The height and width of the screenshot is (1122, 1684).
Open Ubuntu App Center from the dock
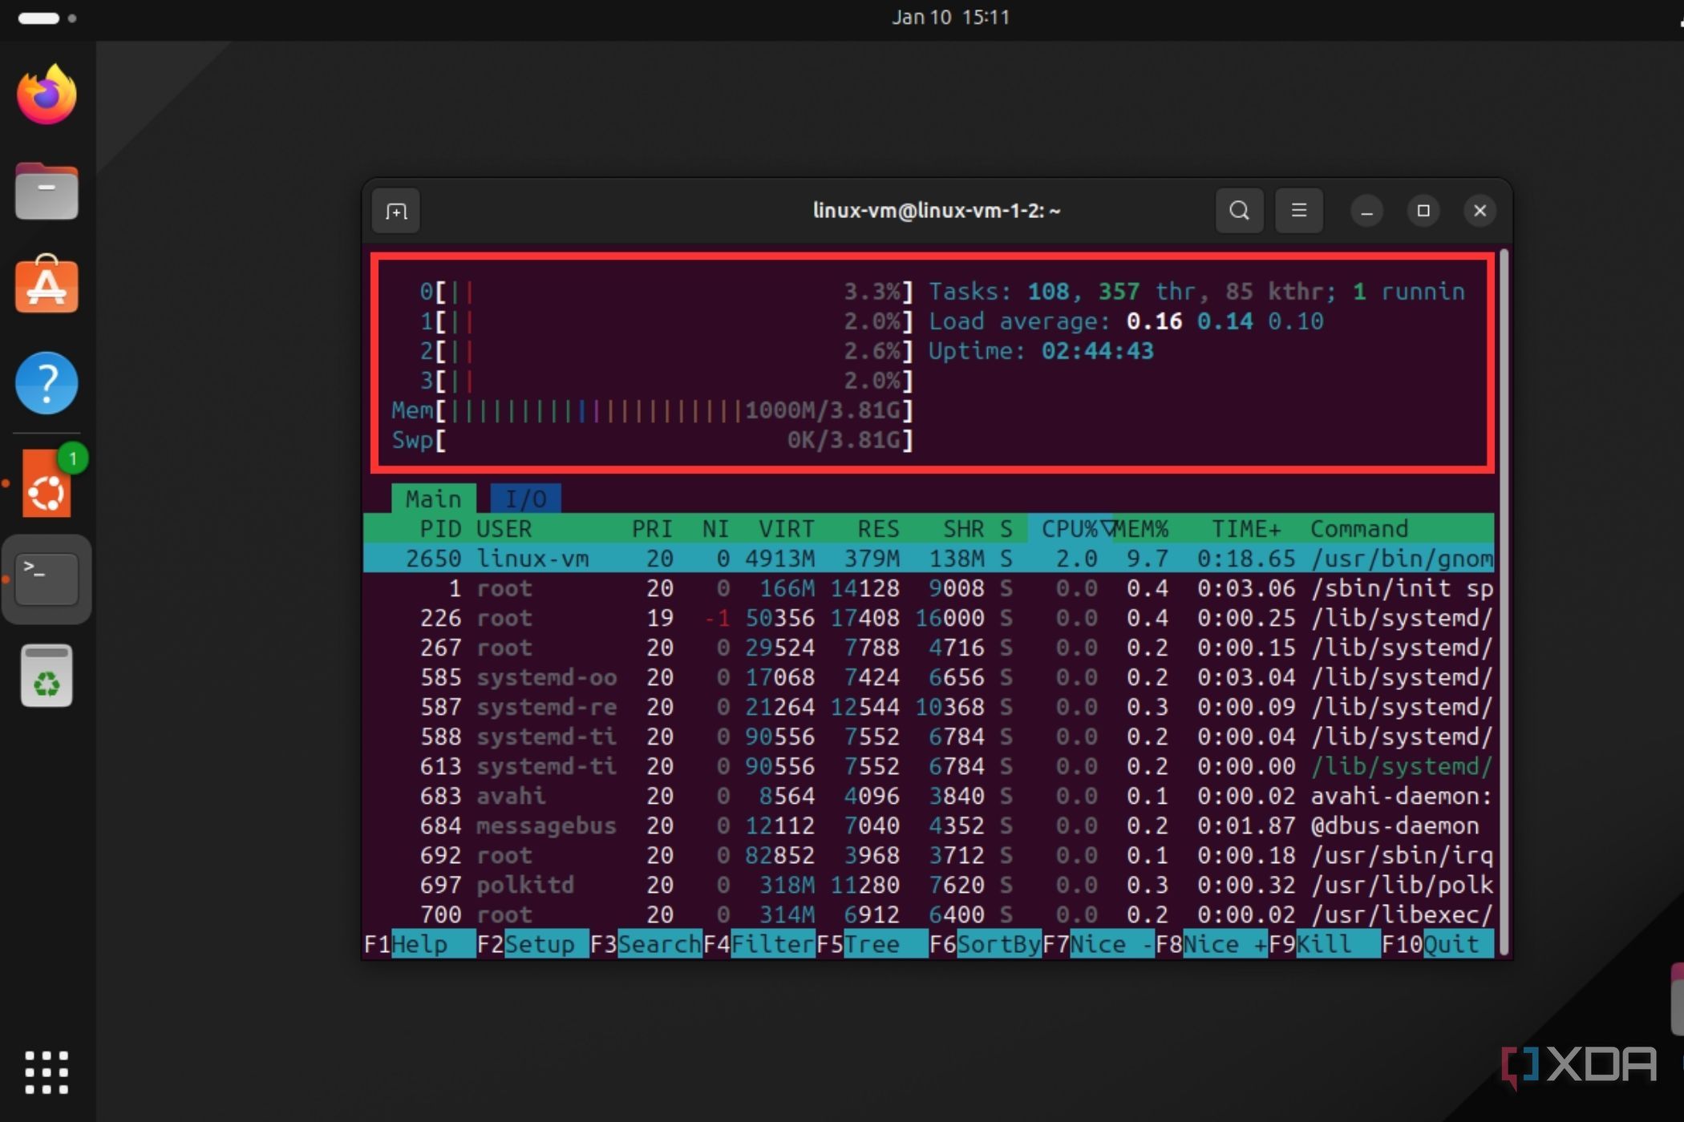47,286
